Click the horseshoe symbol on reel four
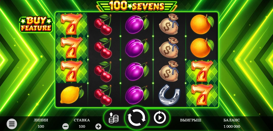The height and width of the screenshot is (131, 273). coord(169,95)
